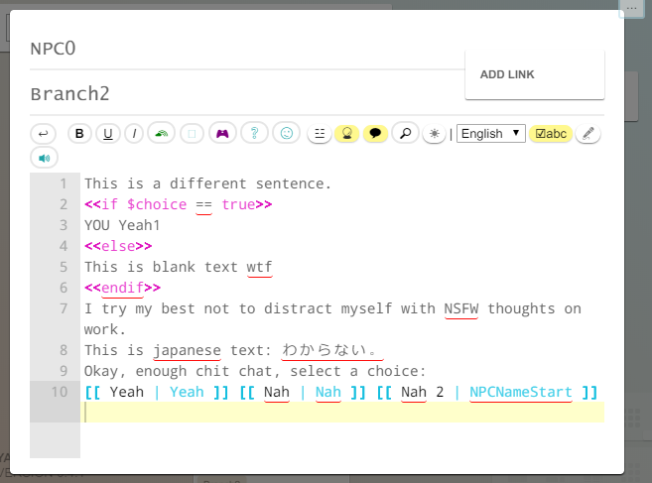This screenshot has height=483, width=652.
Task: Click the '<<else>>' tag on line 4
Action: (x=118, y=246)
